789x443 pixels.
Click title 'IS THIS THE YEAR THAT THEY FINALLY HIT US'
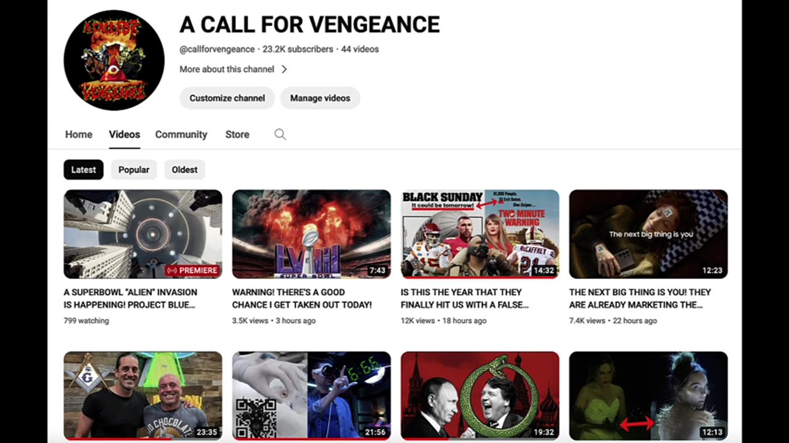[465, 298]
